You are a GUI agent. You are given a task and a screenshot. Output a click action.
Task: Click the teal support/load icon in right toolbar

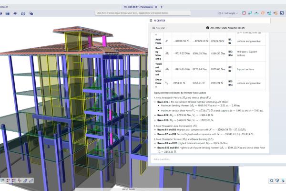coord(256,13)
